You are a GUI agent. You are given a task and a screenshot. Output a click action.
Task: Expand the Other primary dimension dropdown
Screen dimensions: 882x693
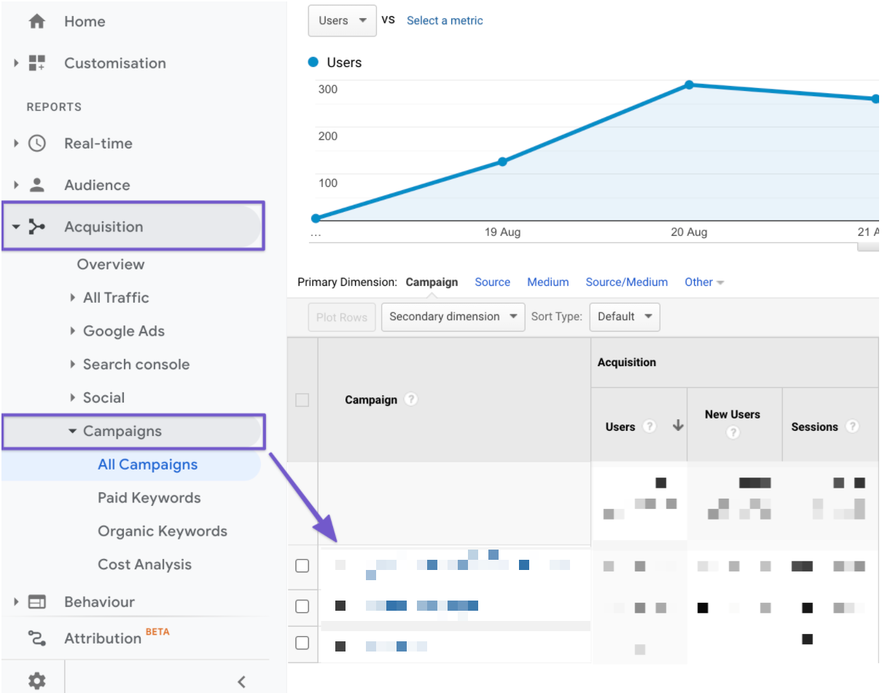click(703, 282)
